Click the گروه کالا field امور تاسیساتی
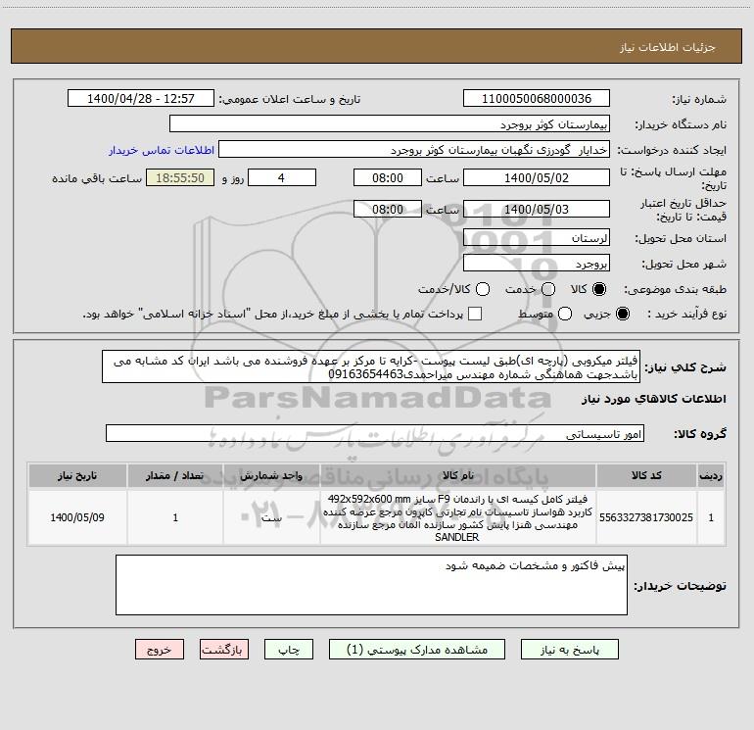754x730 pixels. click(x=375, y=433)
